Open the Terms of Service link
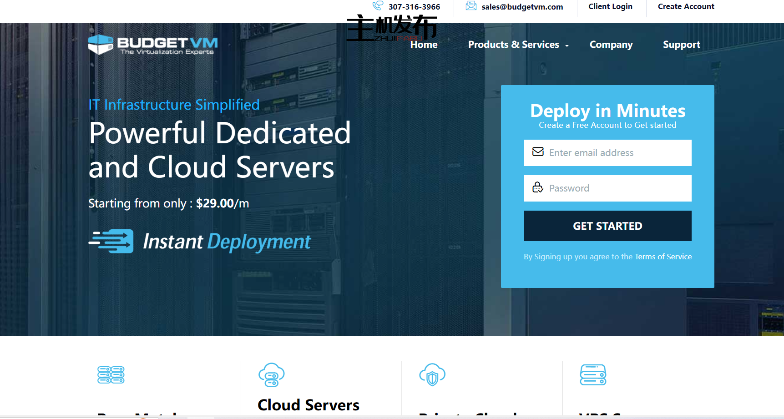 pyautogui.click(x=663, y=257)
